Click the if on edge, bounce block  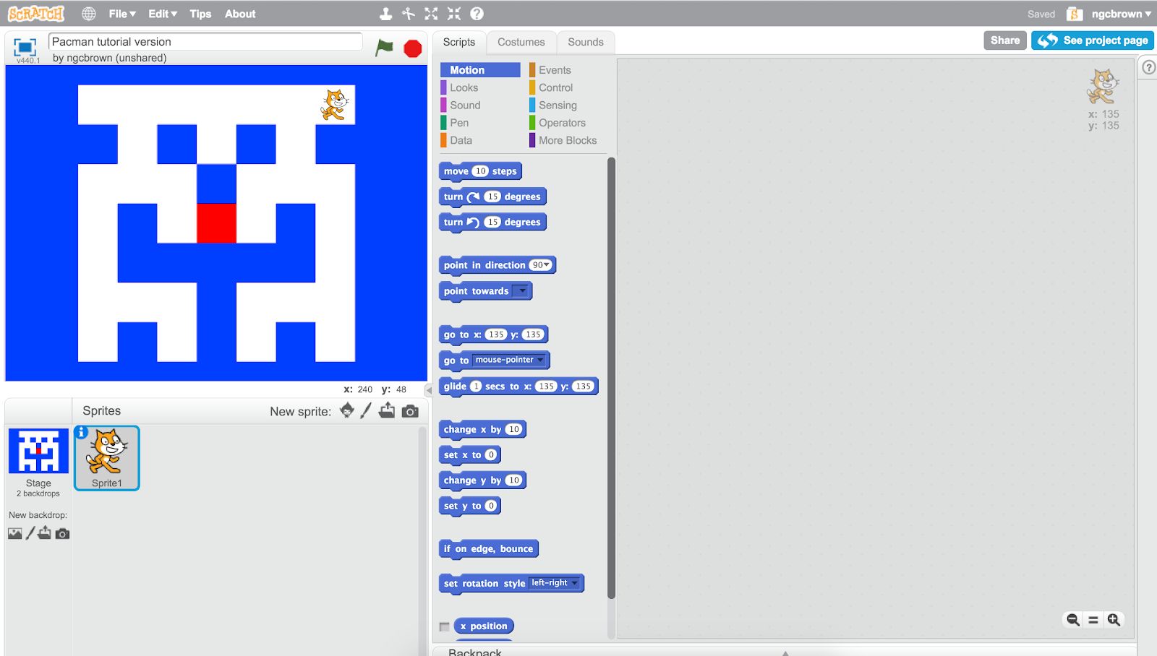point(488,549)
